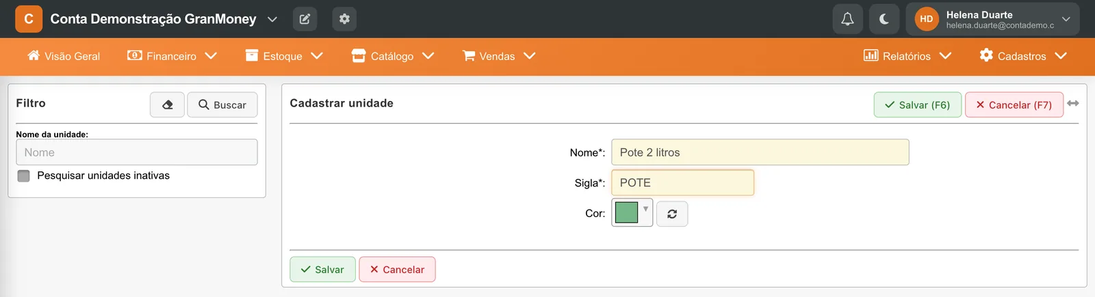The width and height of the screenshot is (1095, 297).
Task: Open the Vendas menu
Action: tap(499, 56)
